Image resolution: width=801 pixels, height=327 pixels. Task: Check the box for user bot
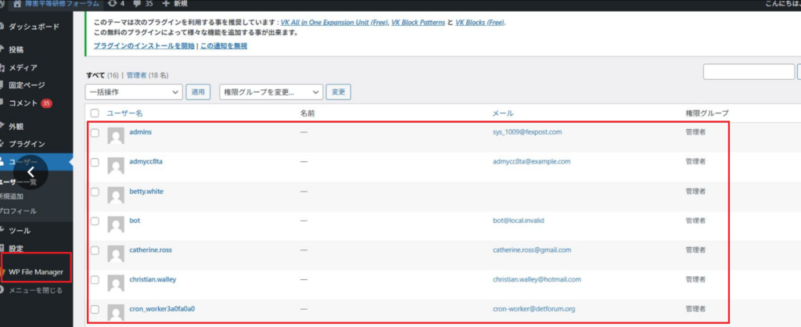pos(95,221)
